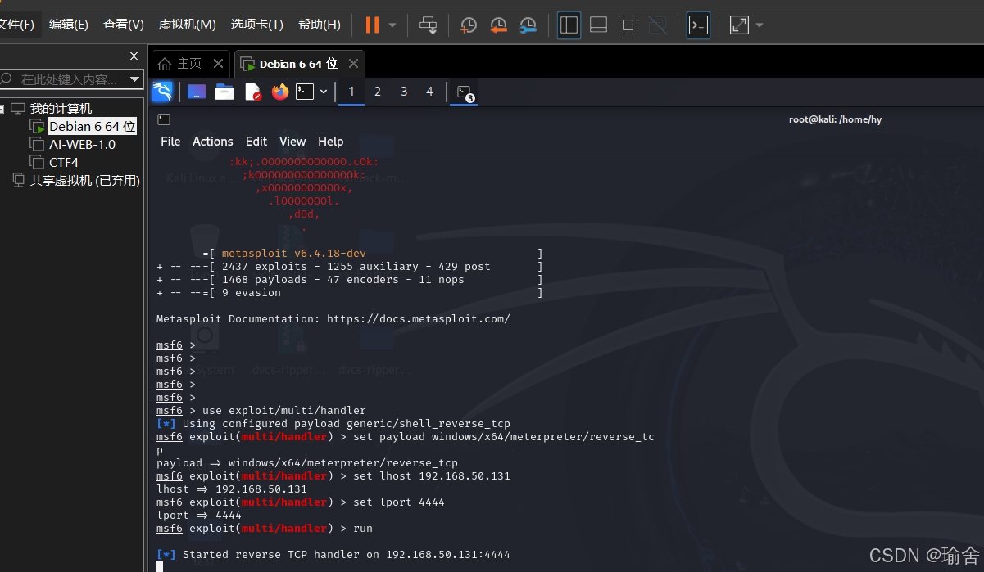The height and width of the screenshot is (572, 984).
Task: Click the show desktop panel icon
Action: 197,92
